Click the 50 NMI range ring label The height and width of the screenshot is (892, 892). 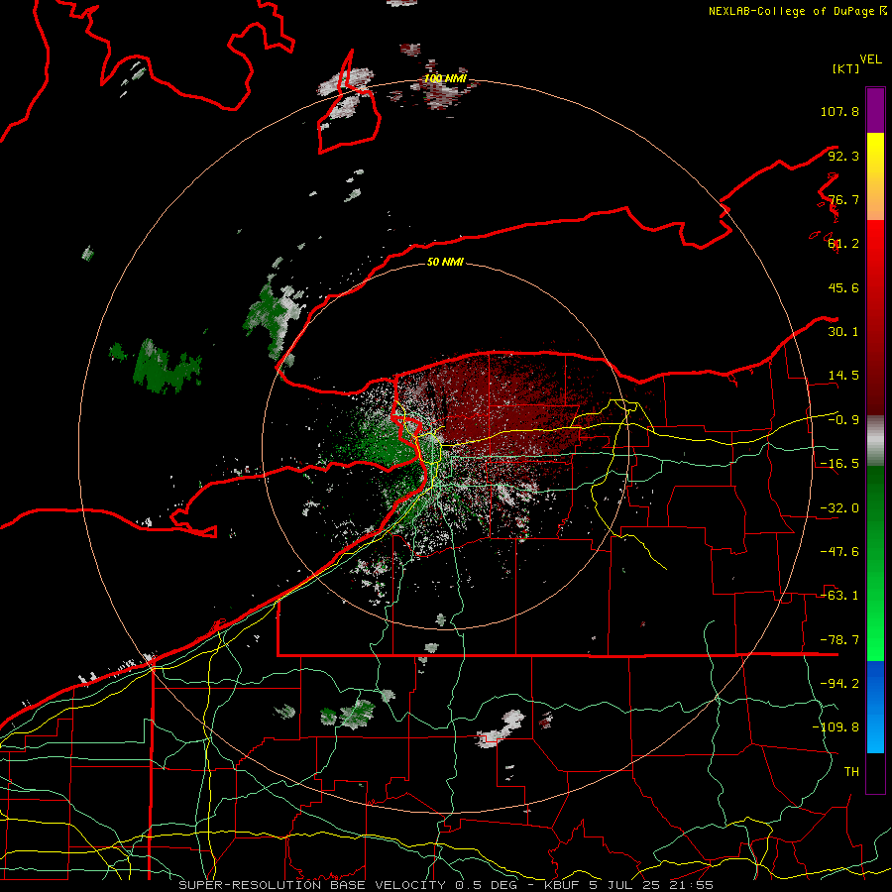pos(445,263)
